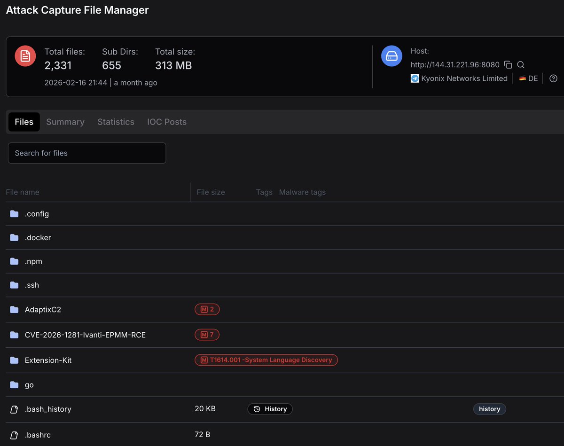The width and height of the screenshot is (564, 446).
Task: Click the .docker folder icon
Action: (x=14, y=237)
